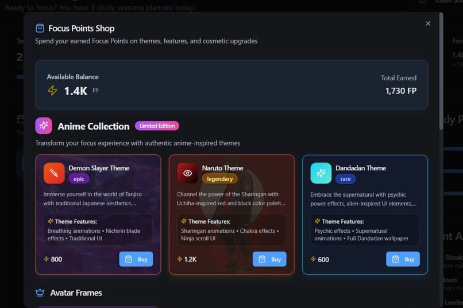
Task: Click 'Immerse yourself in the world of Tanjiro' description
Action: click(92, 194)
